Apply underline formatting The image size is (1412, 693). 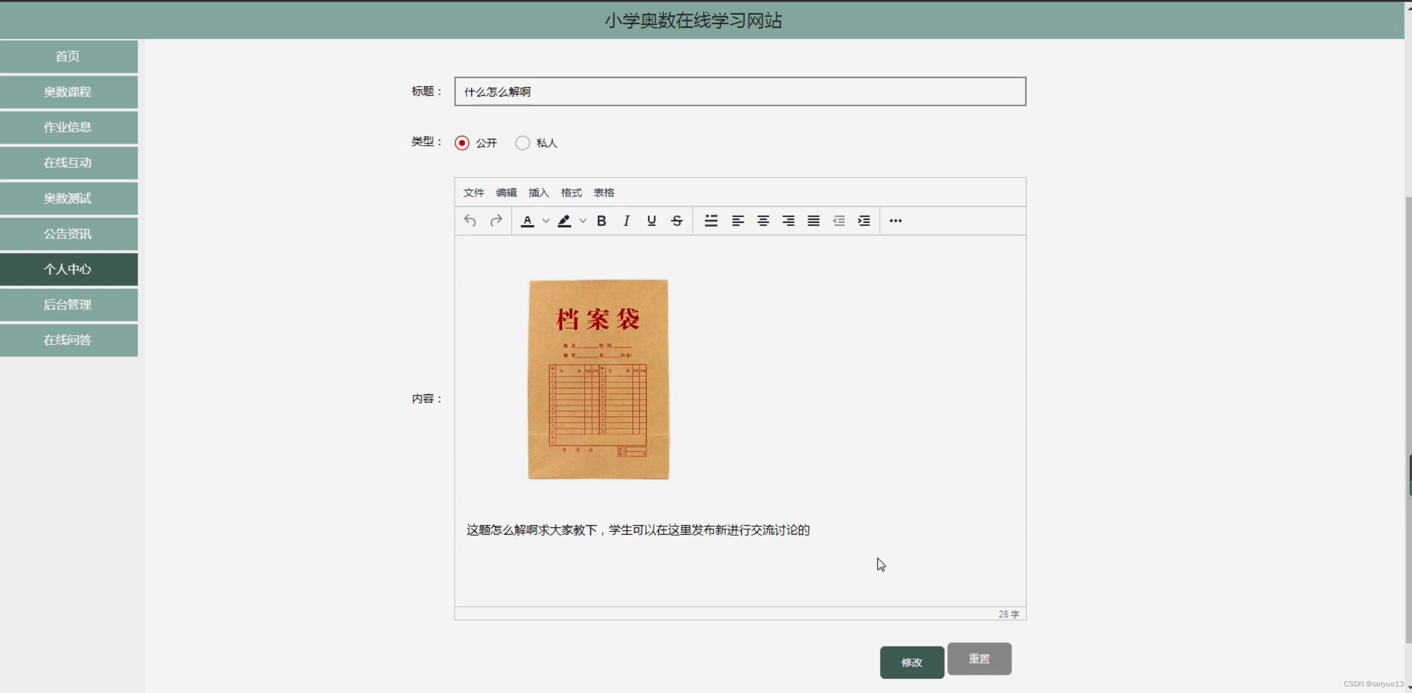point(651,220)
